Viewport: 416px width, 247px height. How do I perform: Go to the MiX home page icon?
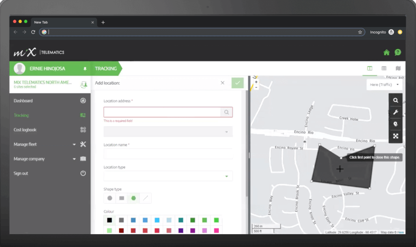point(386,52)
